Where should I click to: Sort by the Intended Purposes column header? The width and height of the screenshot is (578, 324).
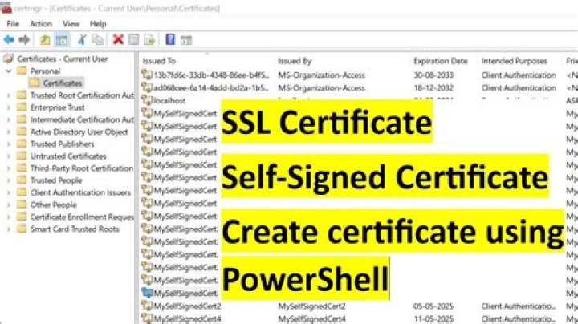point(515,61)
